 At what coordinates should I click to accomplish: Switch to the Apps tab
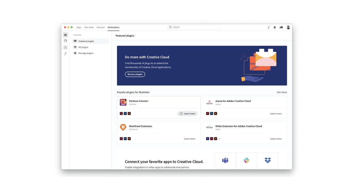click(x=79, y=27)
